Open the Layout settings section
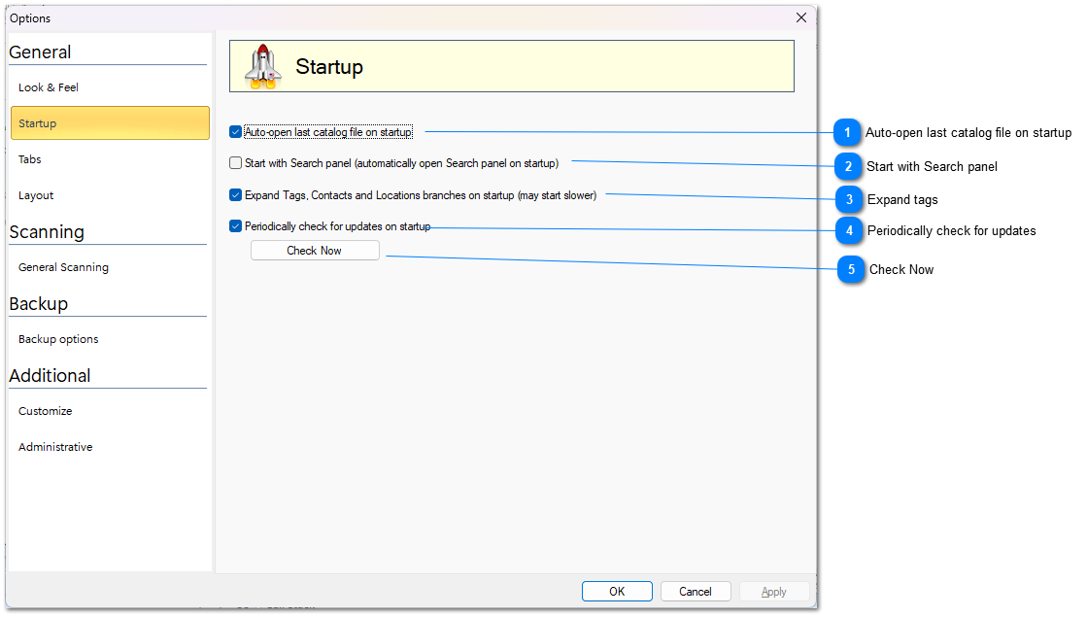This screenshot has height=617, width=1087. click(x=36, y=195)
